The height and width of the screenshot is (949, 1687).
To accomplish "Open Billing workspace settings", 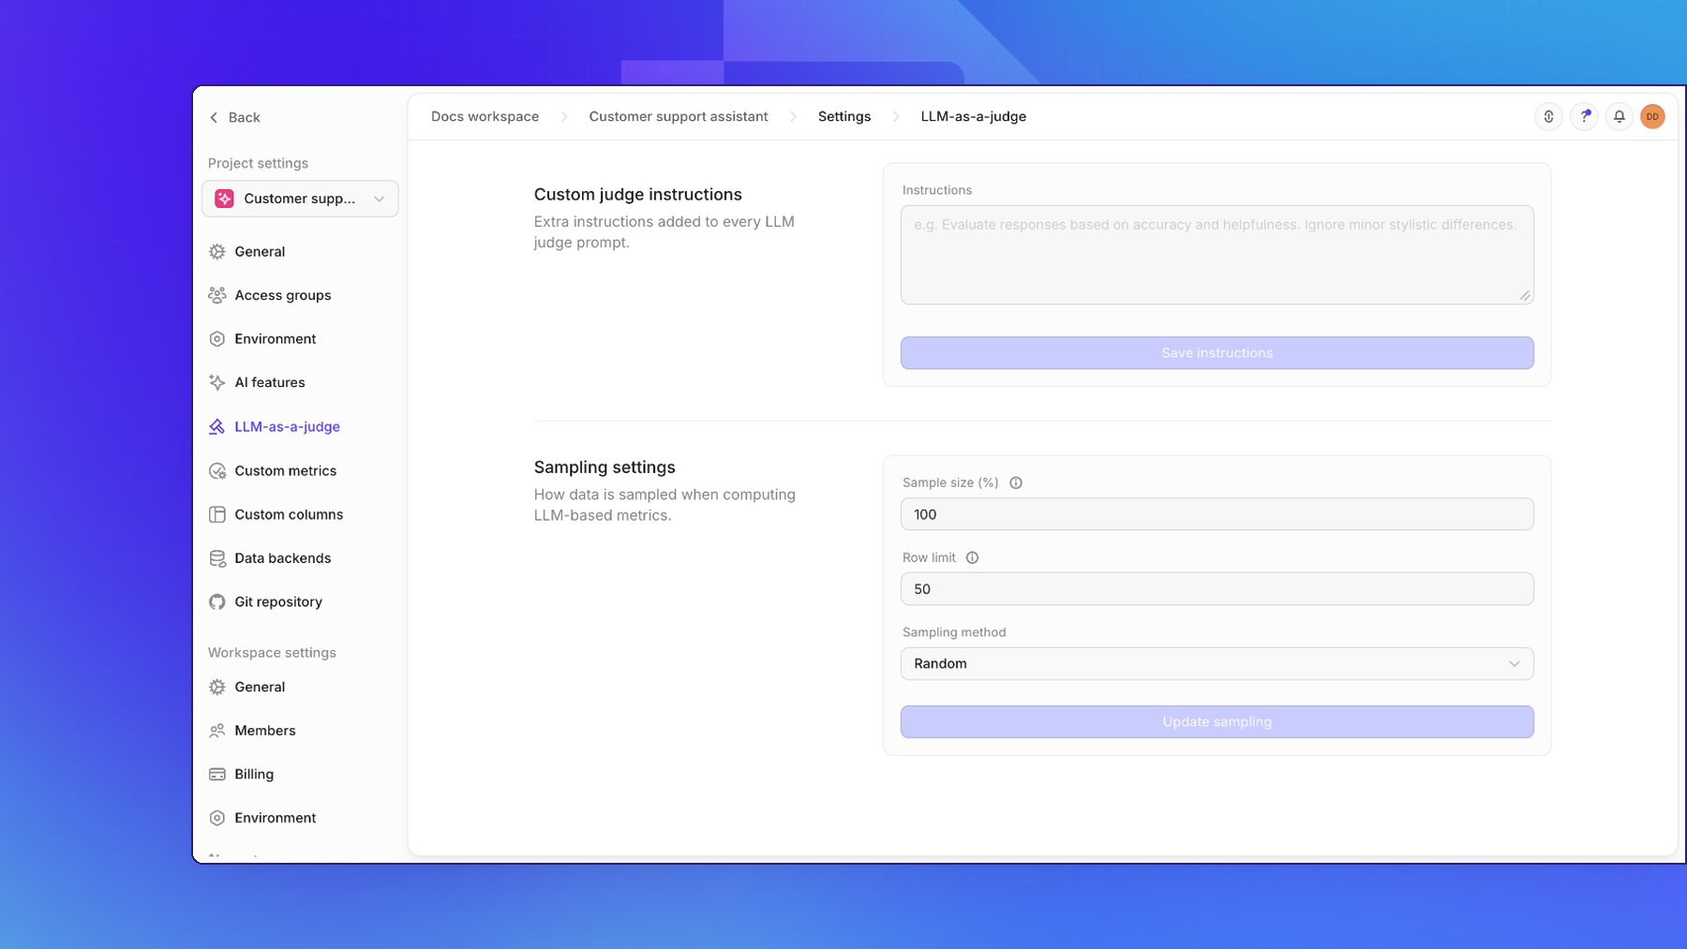I will click(x=254, y=774).
